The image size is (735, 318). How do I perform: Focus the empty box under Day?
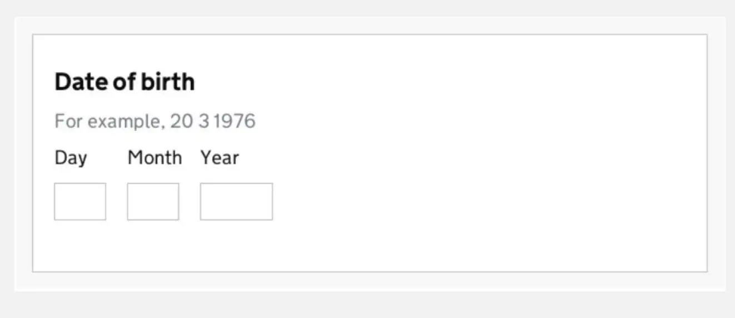click(80, 201)
